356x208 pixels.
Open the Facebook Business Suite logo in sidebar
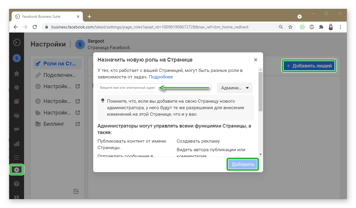pyautogui.click(x=17, y=43)
